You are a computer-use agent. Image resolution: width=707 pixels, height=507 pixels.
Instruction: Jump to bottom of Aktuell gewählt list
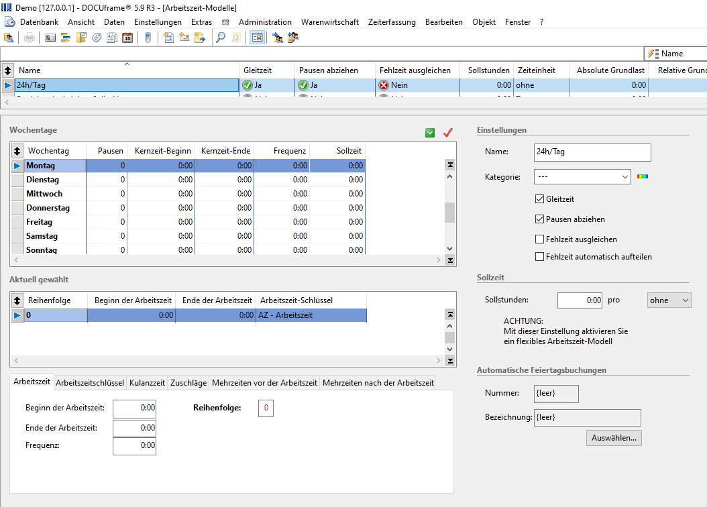450,361
